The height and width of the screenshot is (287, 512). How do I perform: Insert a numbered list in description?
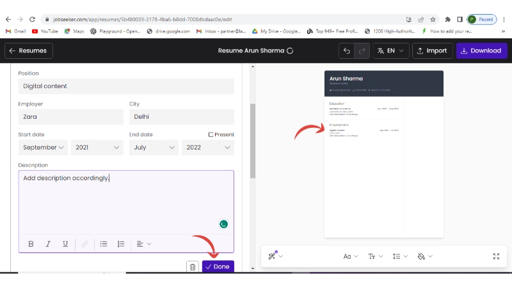(121, 244)
